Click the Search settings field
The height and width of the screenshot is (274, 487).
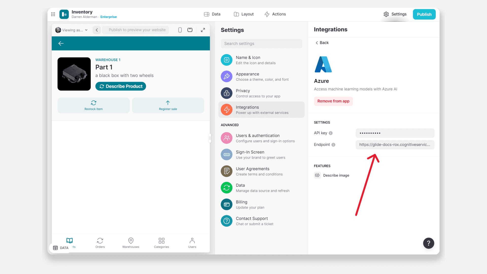(261, 44)
